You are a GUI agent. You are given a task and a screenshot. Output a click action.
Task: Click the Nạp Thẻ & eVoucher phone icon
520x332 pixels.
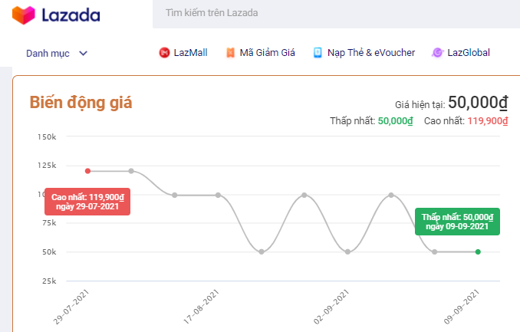318,53
